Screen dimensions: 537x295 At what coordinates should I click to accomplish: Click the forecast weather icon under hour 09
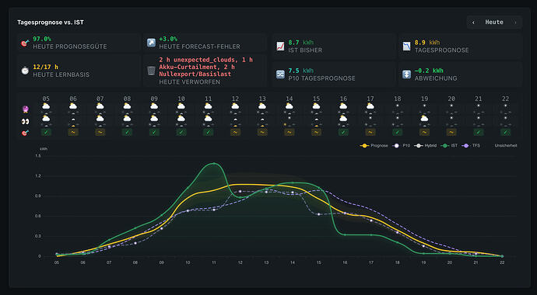154,106
